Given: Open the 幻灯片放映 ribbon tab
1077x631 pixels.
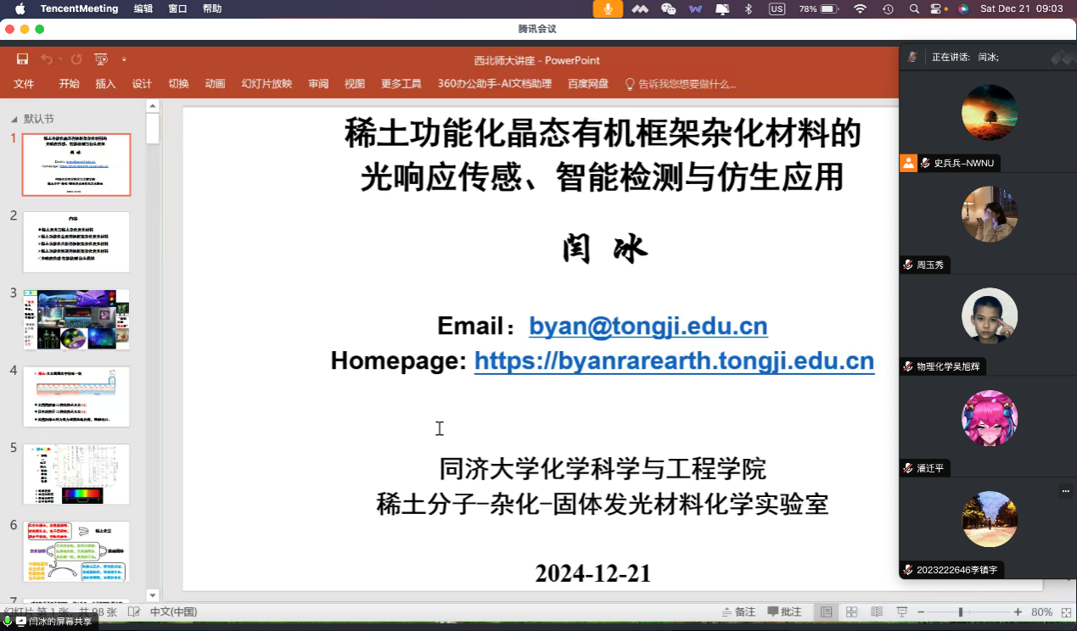Looking at the screenshot, I should [266, 84].
